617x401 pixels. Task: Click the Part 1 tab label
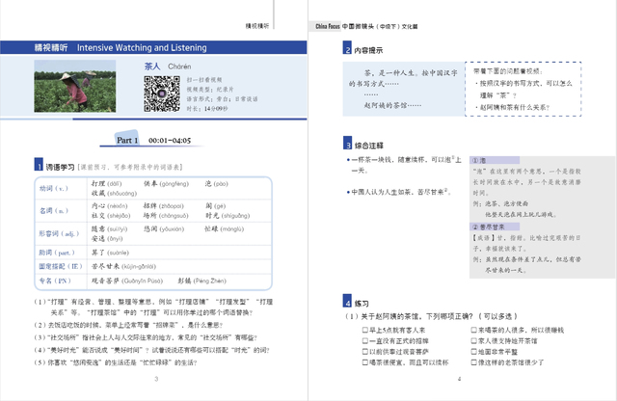point(126,140)
